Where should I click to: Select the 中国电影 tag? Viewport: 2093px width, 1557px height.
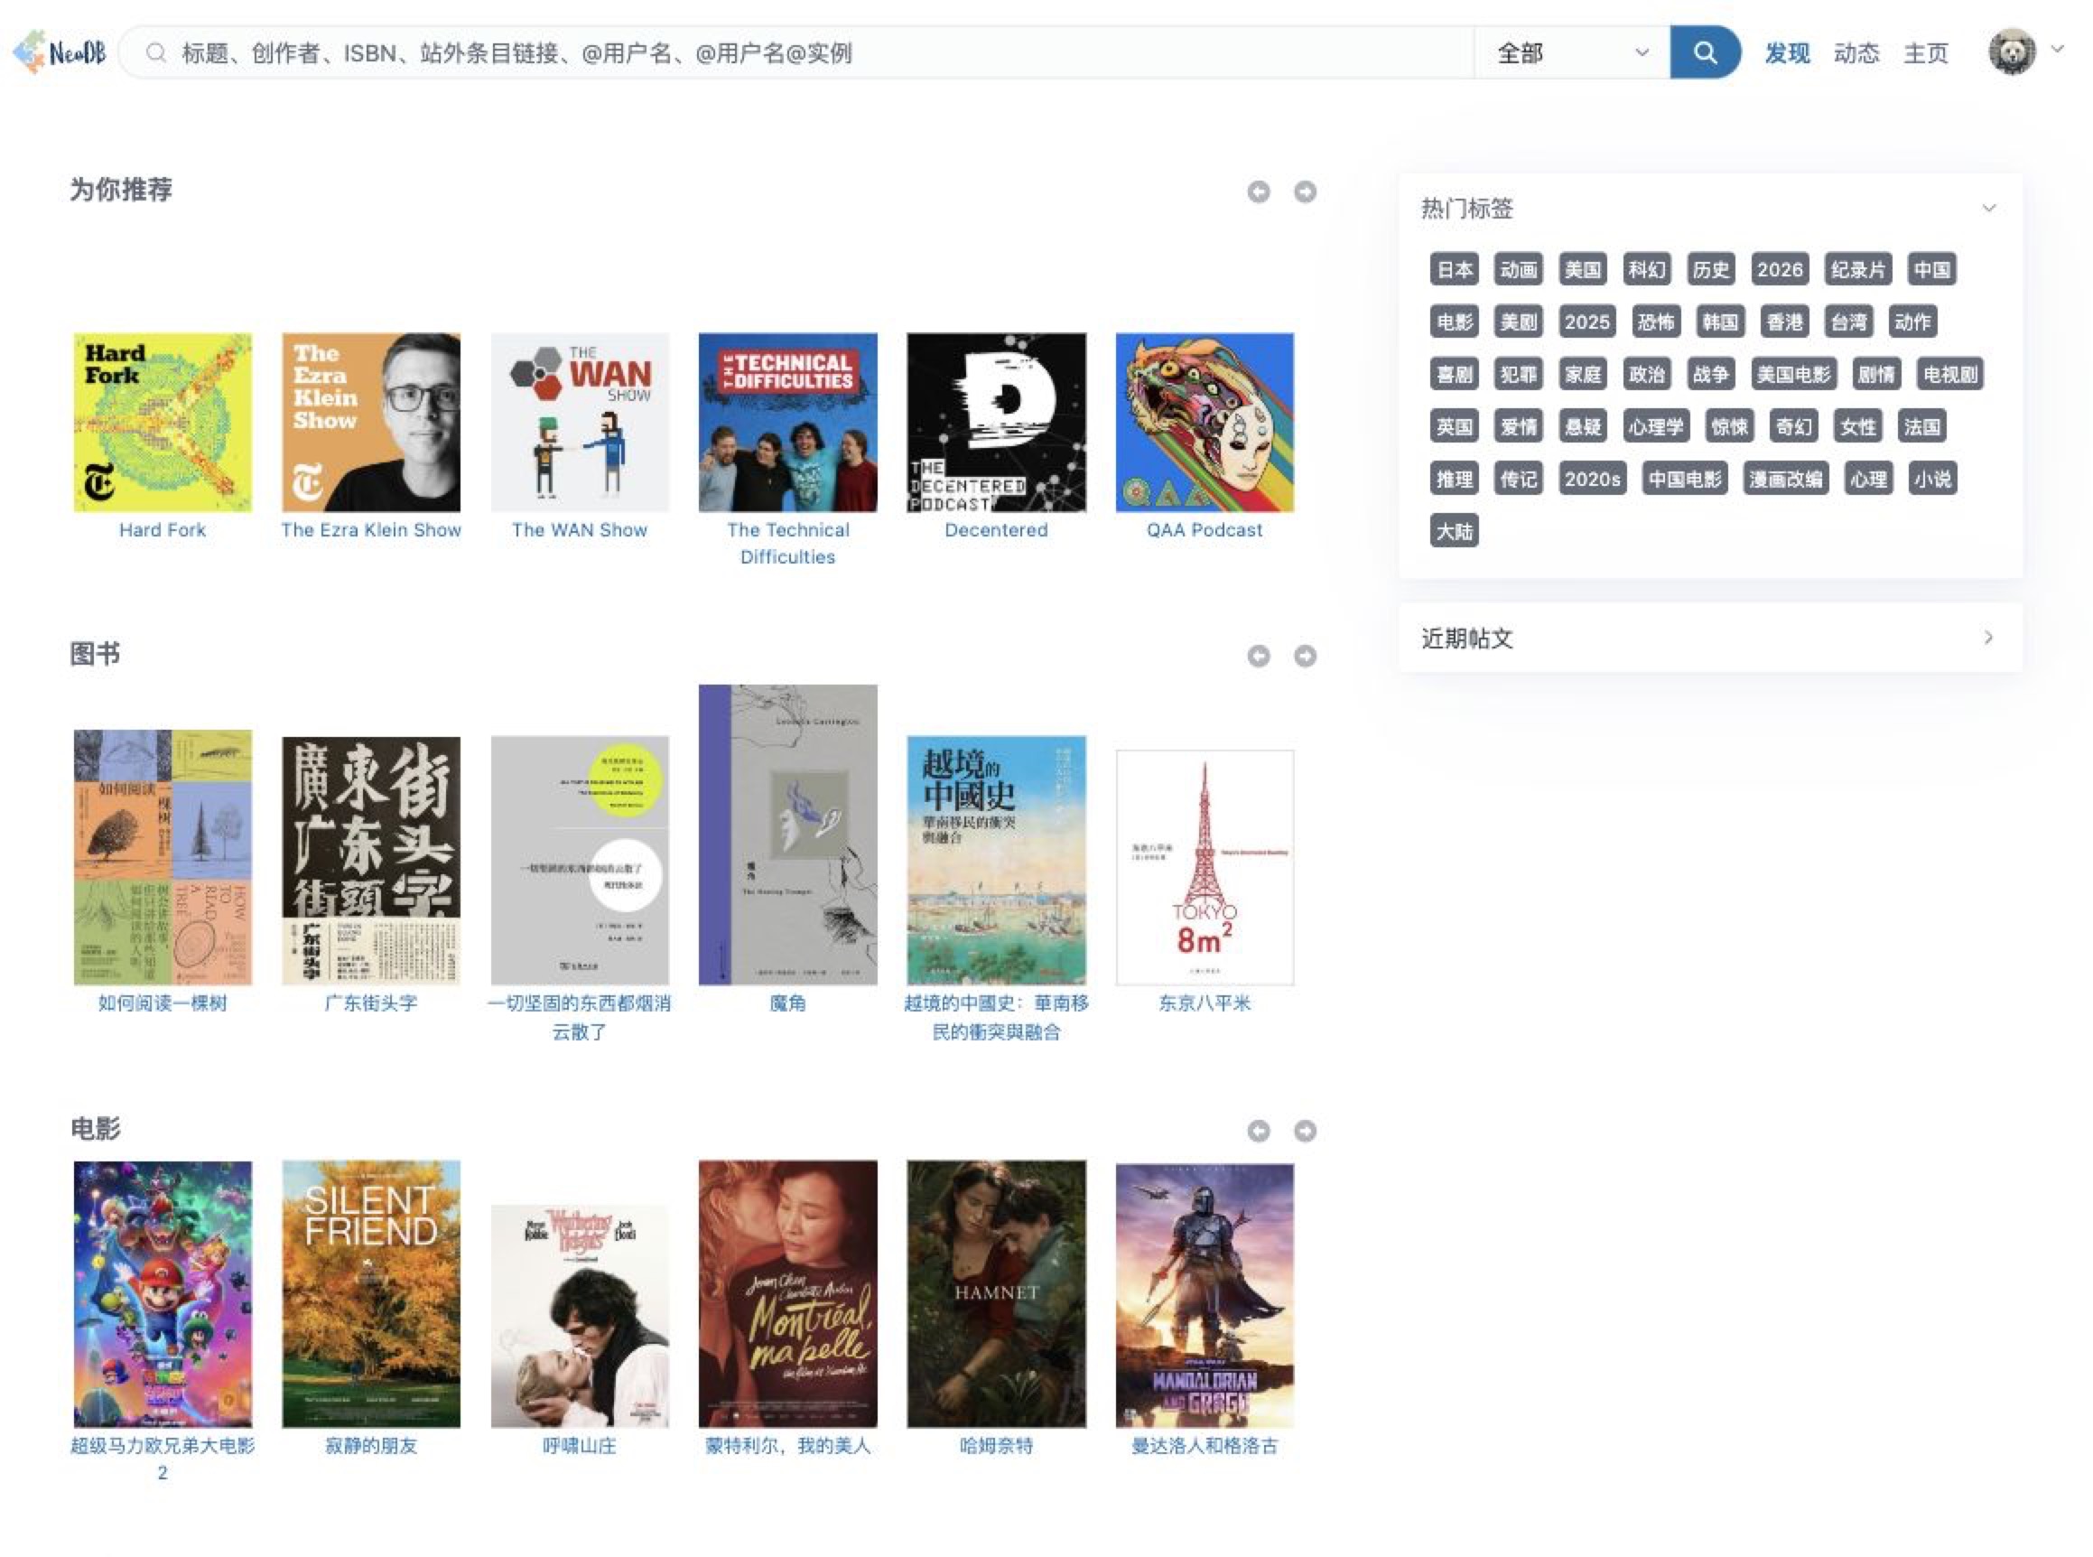click(x=1684, y=479)
